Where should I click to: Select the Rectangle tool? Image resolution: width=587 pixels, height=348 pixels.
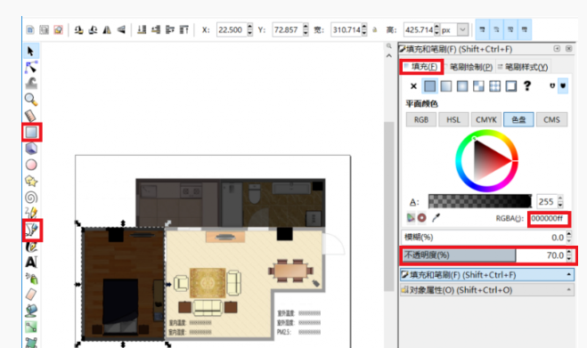pyautogui.click(x=31, y=132)
